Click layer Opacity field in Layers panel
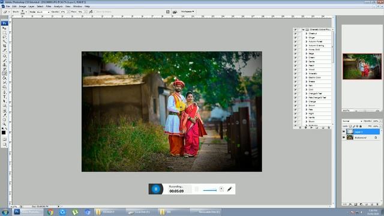The image size is (384, 216). click(376, 121)
